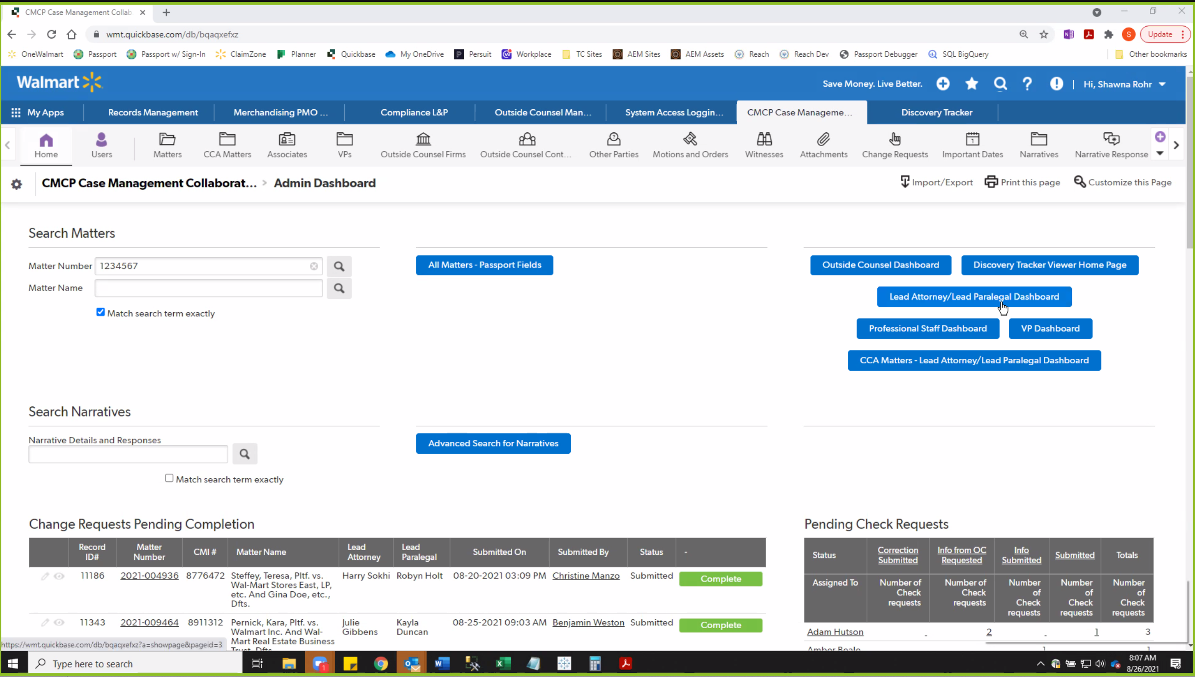1195x677 pixels.
Task: Expand the Hi, Shawna Rohr user menu
Action: point(1124,84)
